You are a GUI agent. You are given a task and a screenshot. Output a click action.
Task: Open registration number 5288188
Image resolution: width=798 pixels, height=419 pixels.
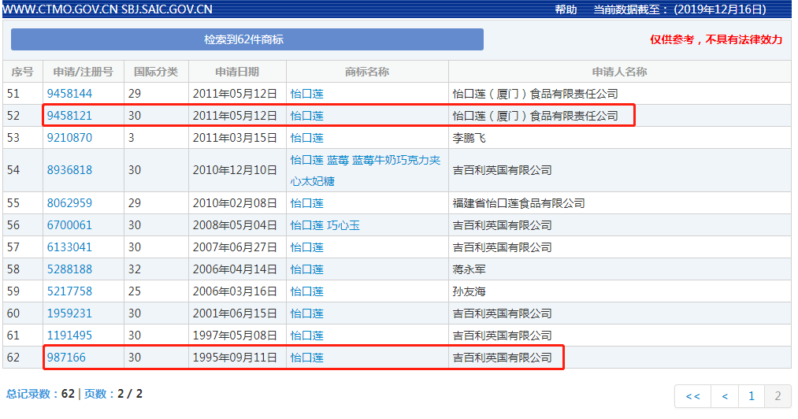click(x=70, y=269)
